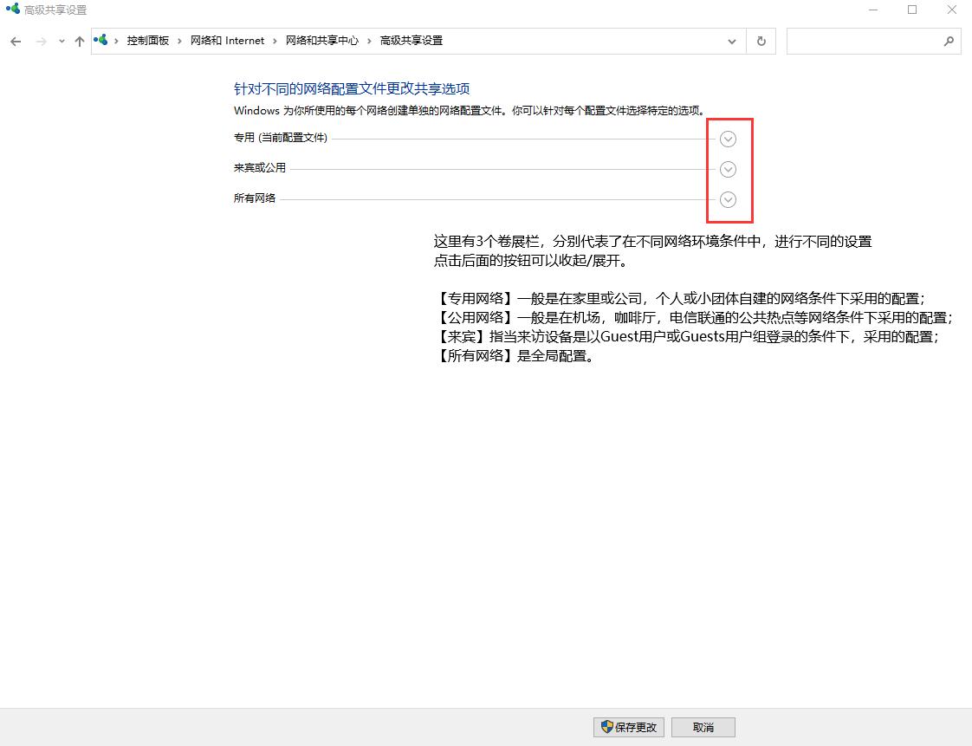The width and height of the screenshot is (972, 746).
Task: Expand the 所有网络 section
Action: [728, 199]
